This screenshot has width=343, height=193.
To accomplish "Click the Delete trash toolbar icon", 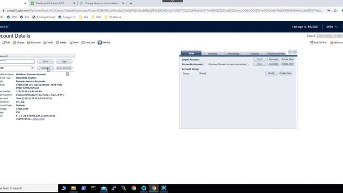I will pos(57,42).
